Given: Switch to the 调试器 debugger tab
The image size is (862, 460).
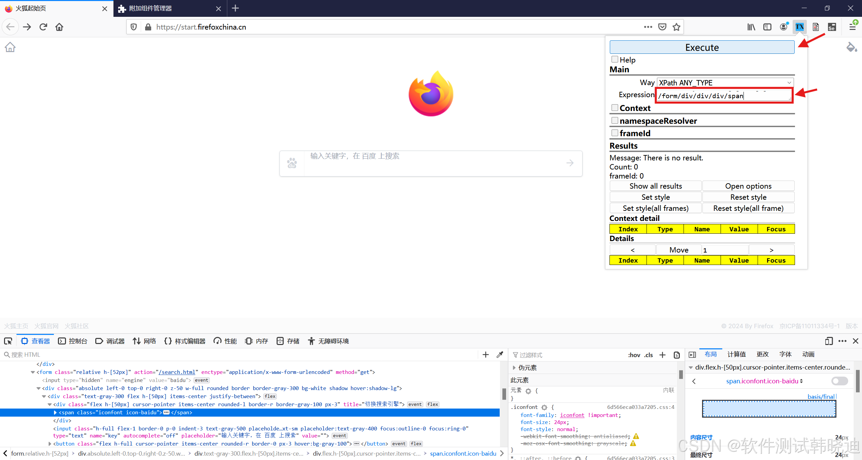Looking at the screenshot, I should coord(110,341).
